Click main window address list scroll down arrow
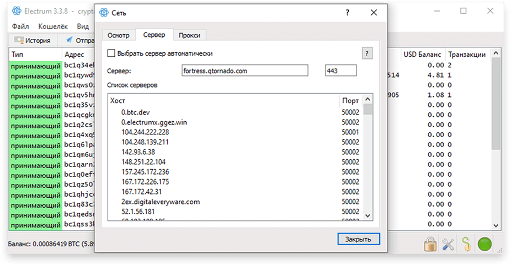511x265 pixels. [x=496, y=225]
